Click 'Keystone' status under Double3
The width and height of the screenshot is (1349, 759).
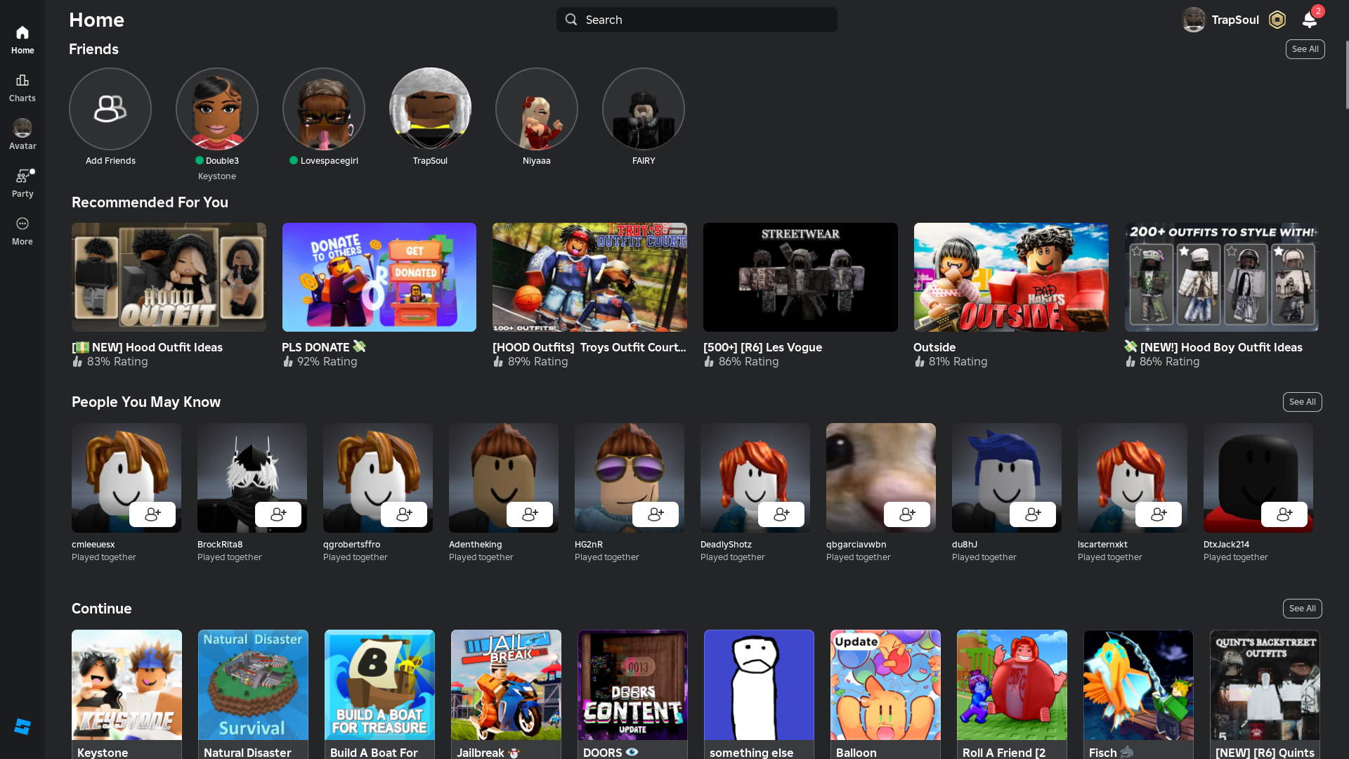pos(217,176)
